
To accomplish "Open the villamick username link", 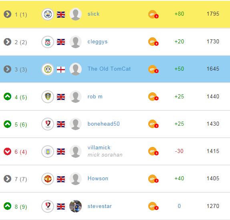I will coord(99,147).
